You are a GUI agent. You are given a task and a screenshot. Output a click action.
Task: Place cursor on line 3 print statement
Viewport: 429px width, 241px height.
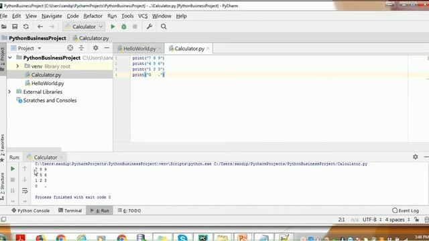pos(148,69)
